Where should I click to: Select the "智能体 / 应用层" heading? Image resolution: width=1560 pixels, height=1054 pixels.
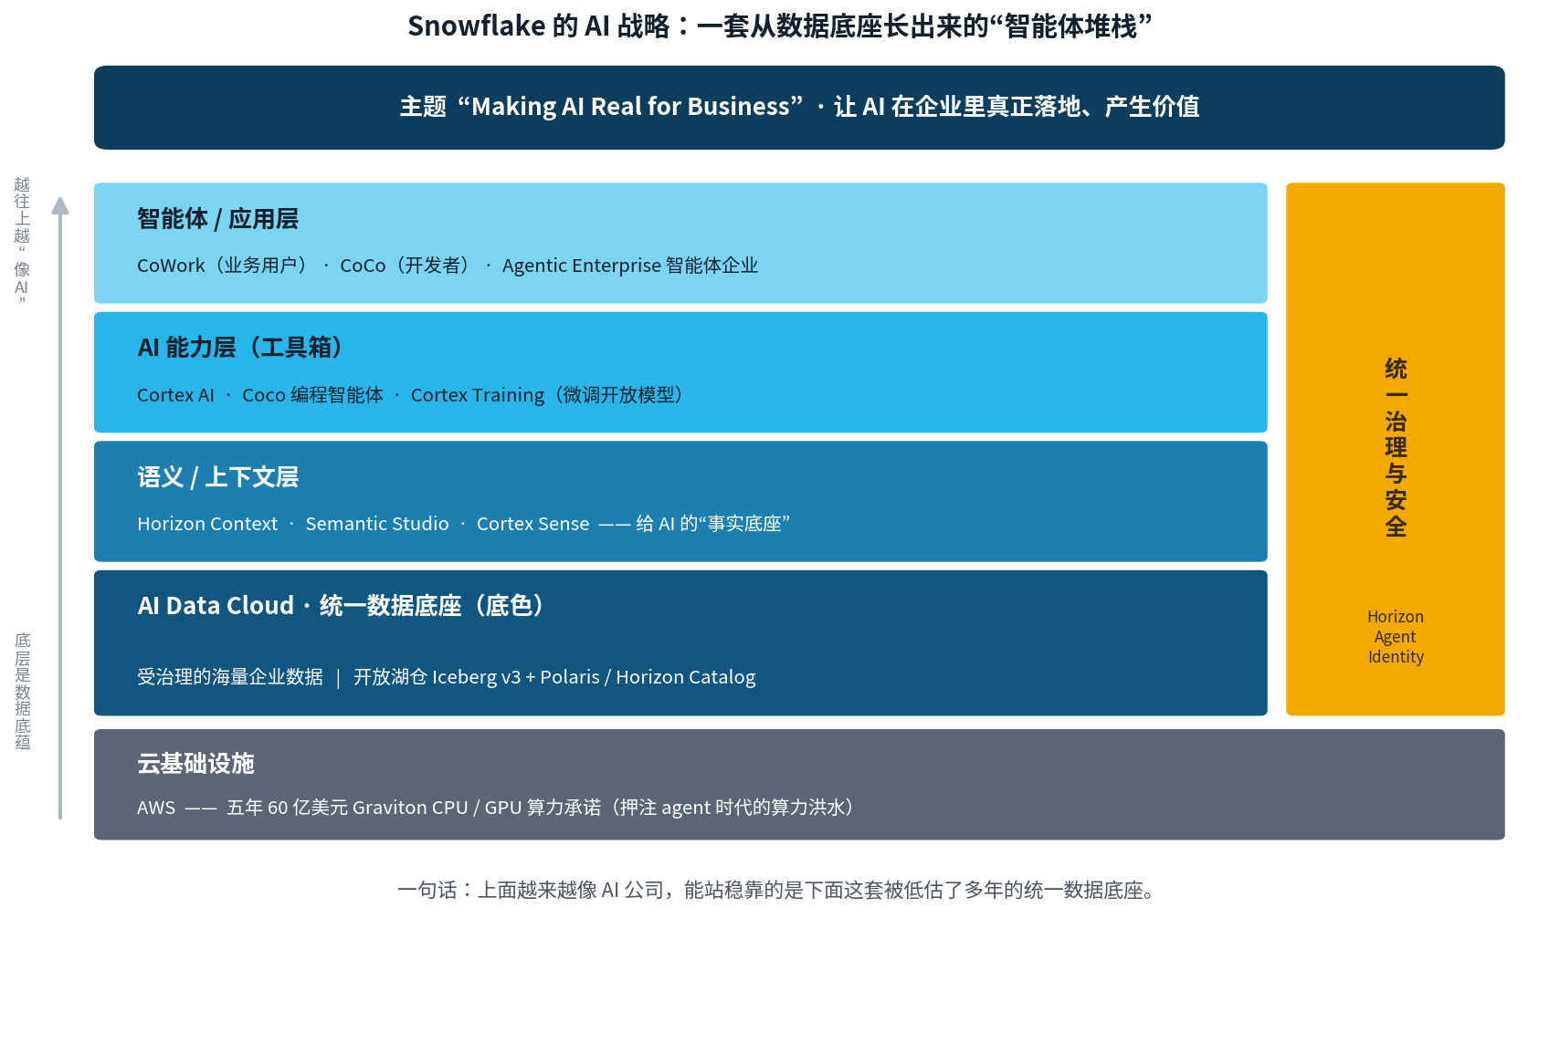tap(217, 219)
